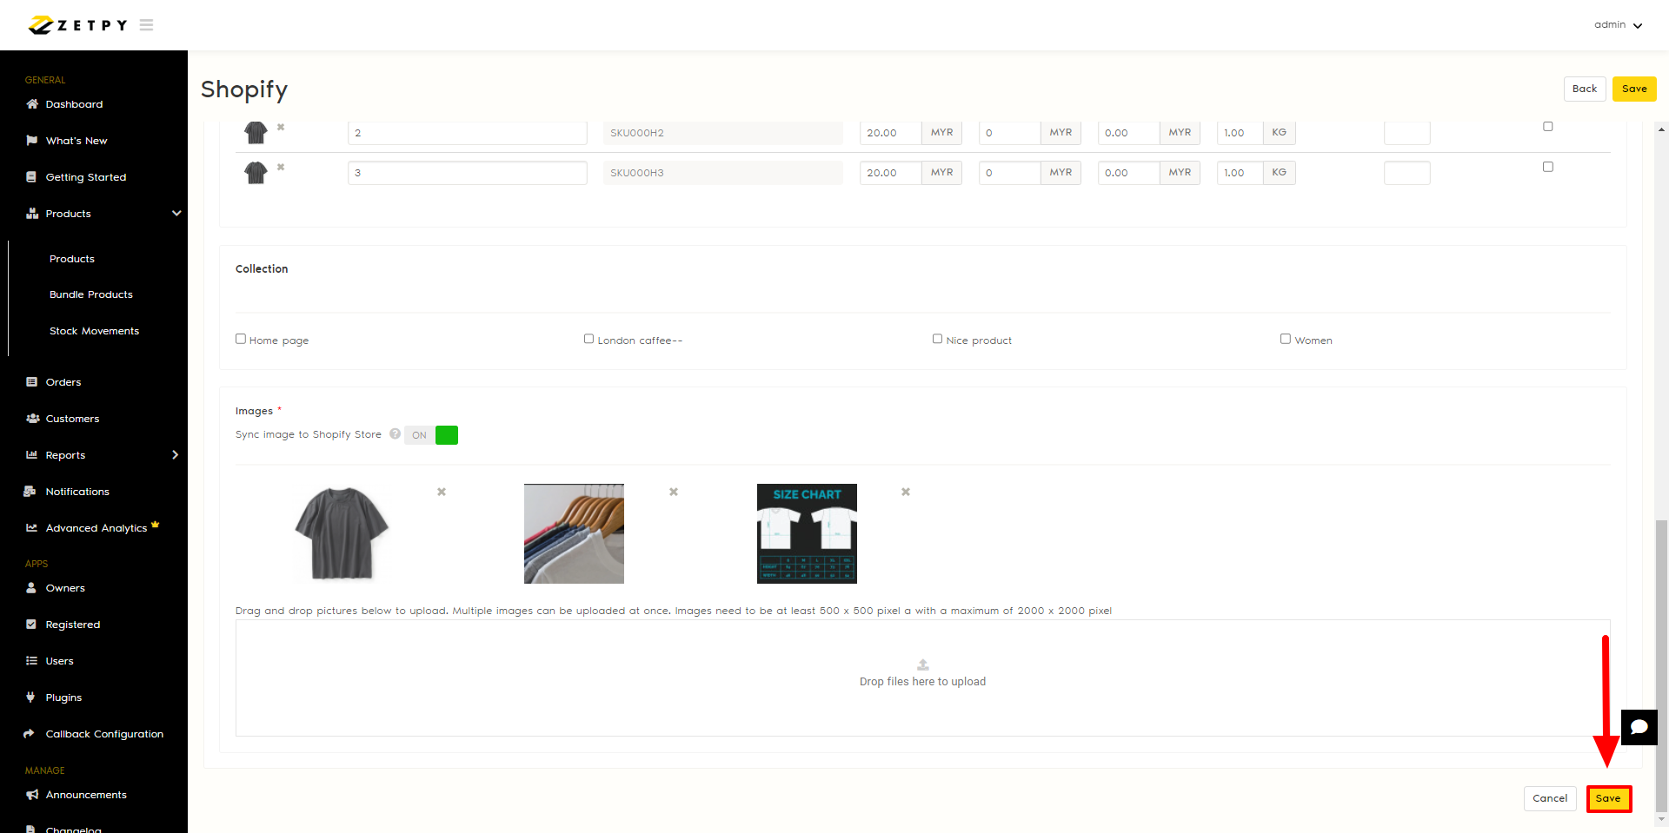Collapse the Products sidebar section chevron
This screenshot has height=833, width=1669.
coord(176,214)
